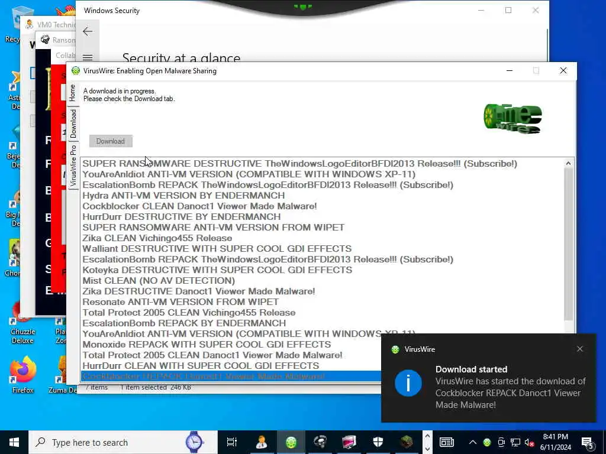The image size is (606, 454).
Task: Click the VirusWire title bar lime icon
Action: click(76, 71)
